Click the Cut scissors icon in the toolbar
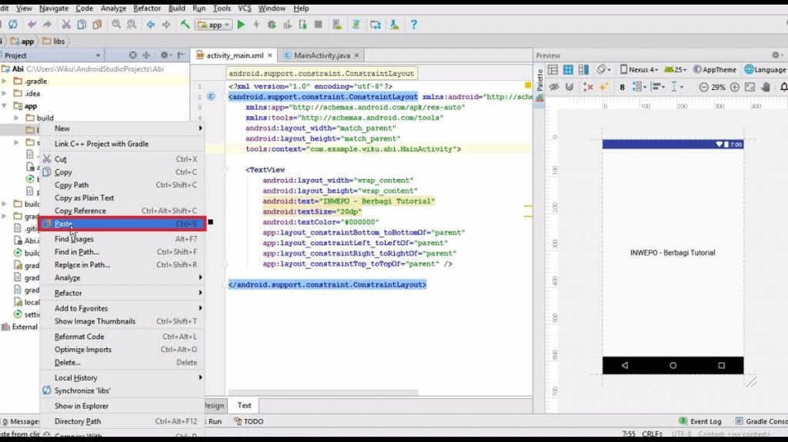 click(x=66, y=25)
